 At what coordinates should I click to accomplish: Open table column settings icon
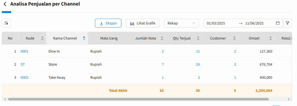coord(6,23)
